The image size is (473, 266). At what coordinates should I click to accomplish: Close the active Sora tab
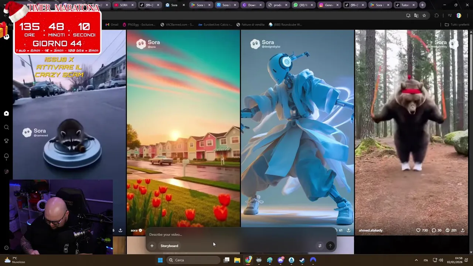[184, 5]
